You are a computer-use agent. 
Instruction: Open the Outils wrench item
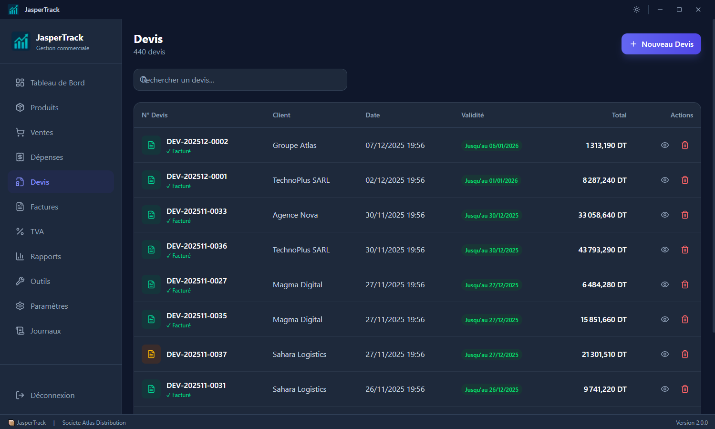click(x=61, y=281)
